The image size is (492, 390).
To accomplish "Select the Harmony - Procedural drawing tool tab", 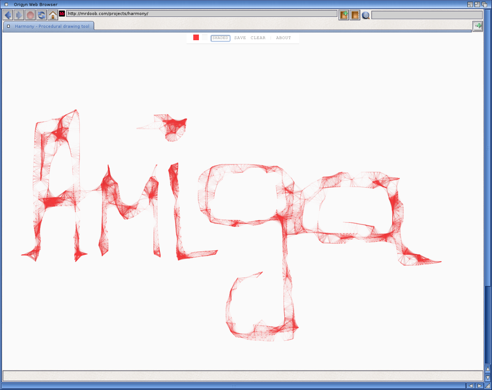I will pos(52,26).
